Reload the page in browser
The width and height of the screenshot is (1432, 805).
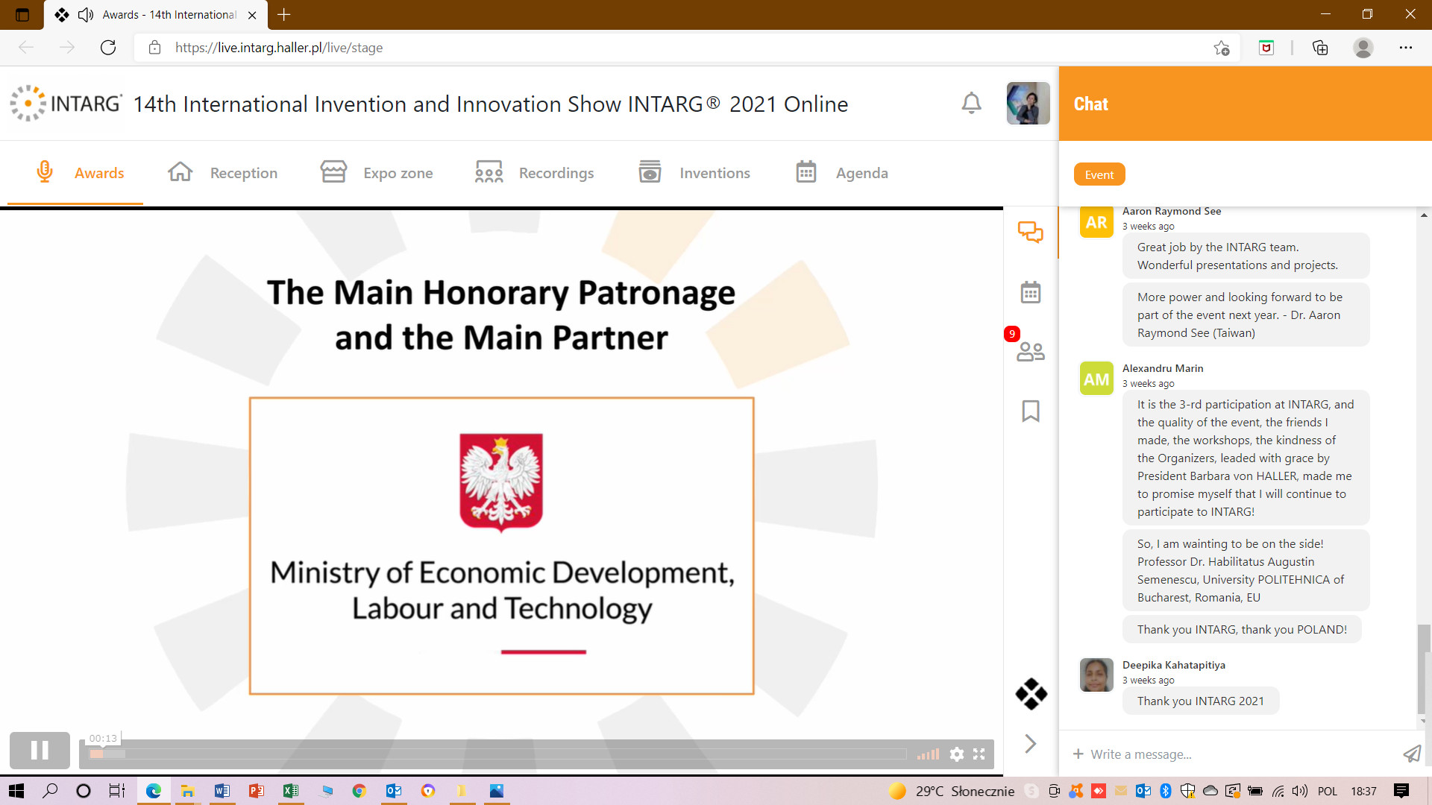point(108,48)
